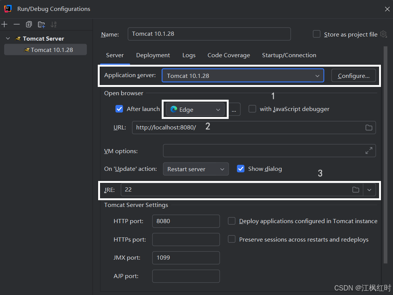The width and height of the screenshot is (393, 295).
Task: Open the On 'Update' action dropdown
Action: click(x=196, y=169)
